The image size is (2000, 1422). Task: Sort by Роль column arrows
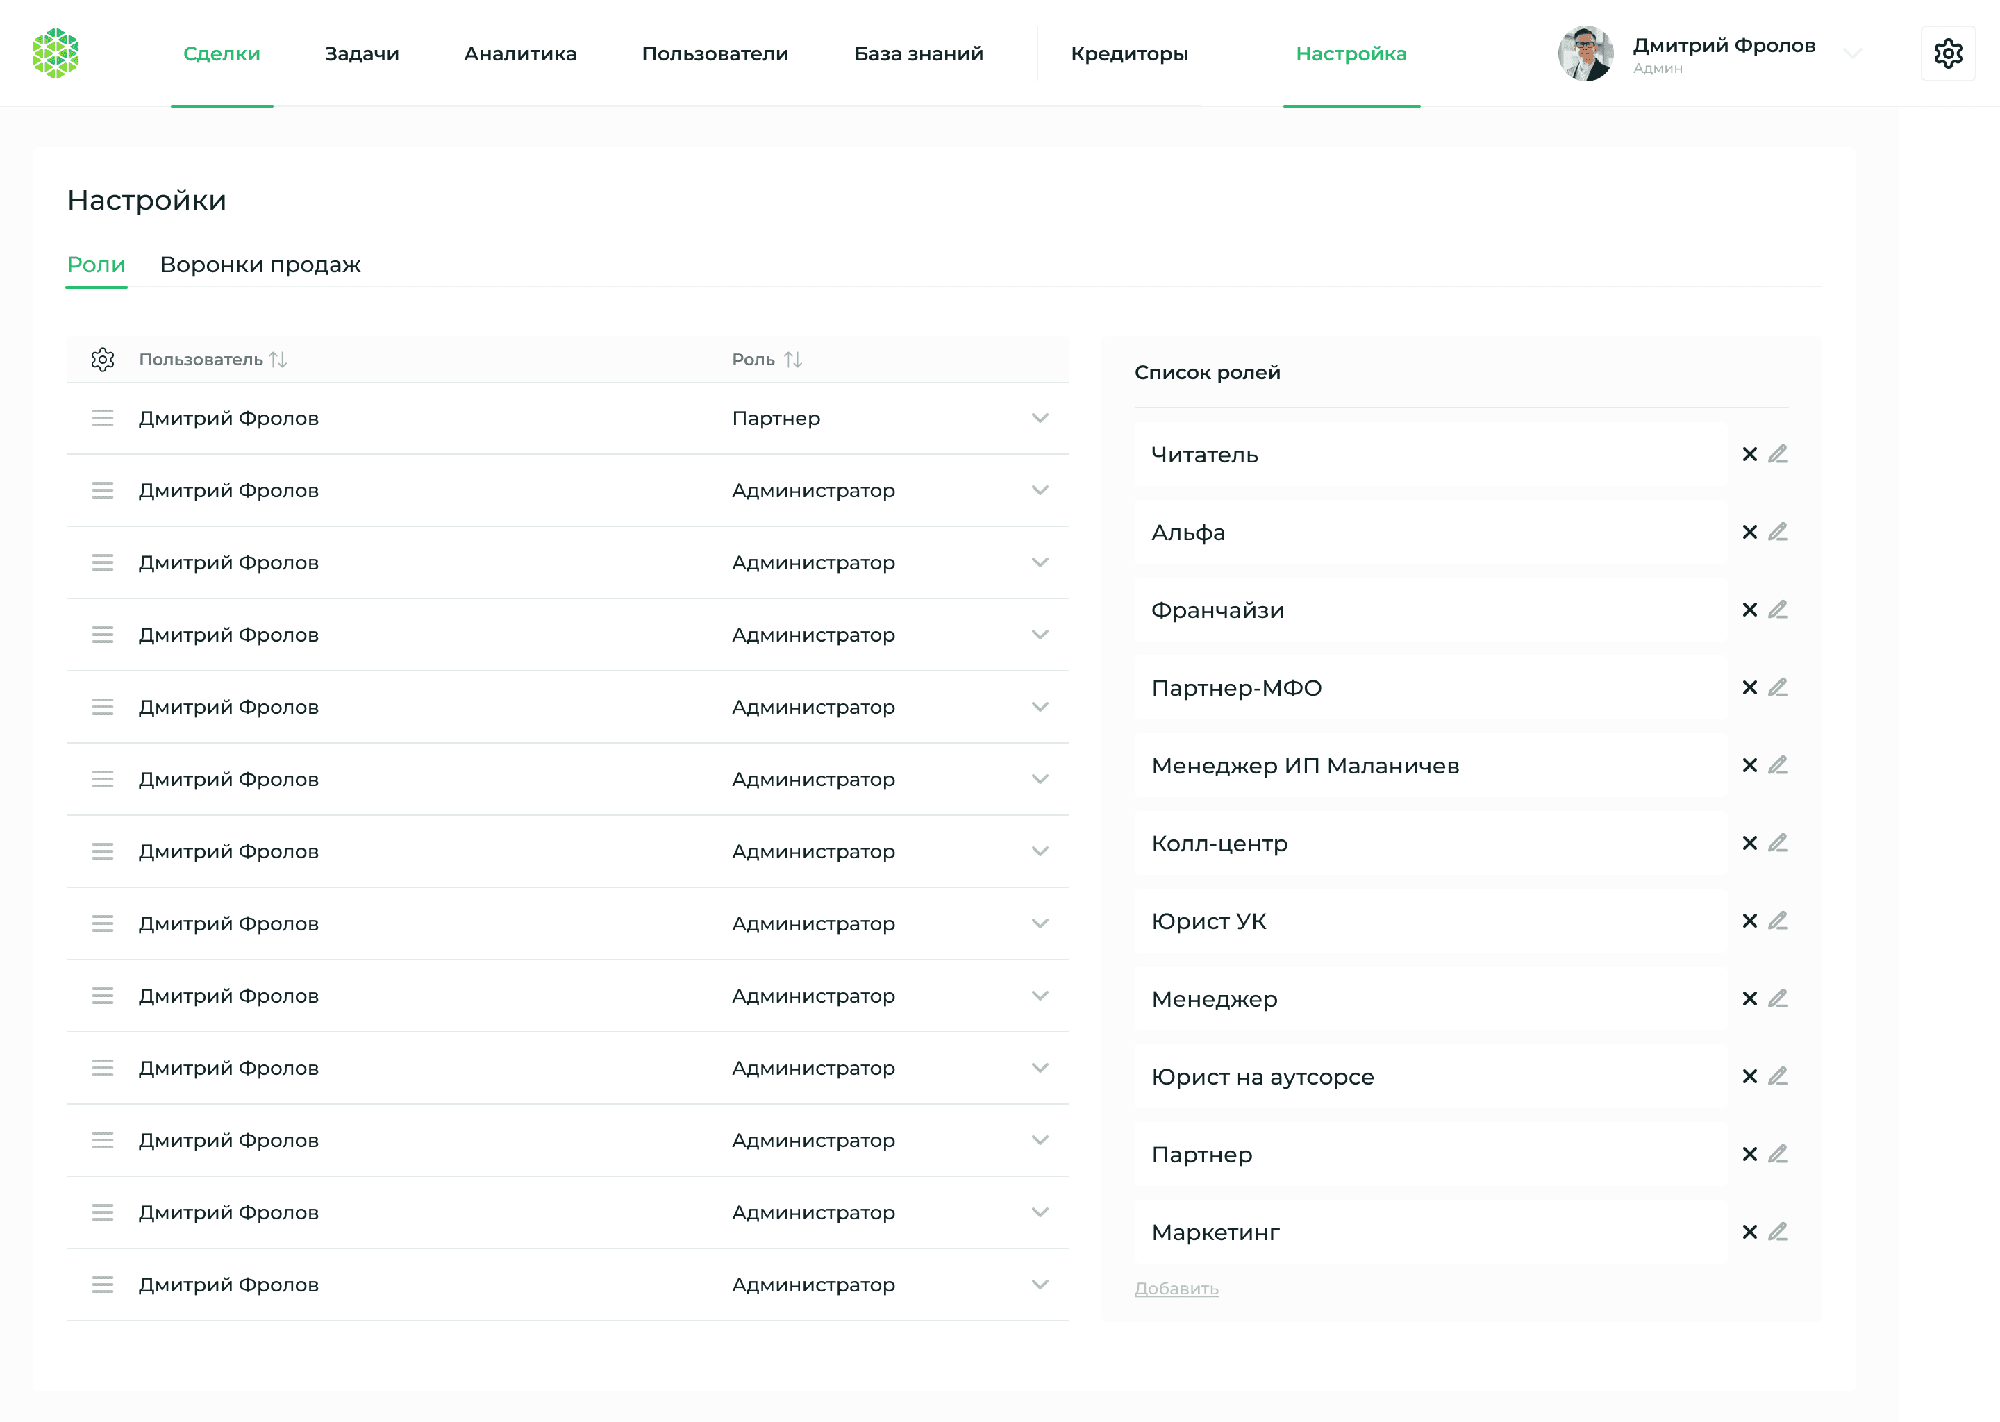[x=793, y=359]
